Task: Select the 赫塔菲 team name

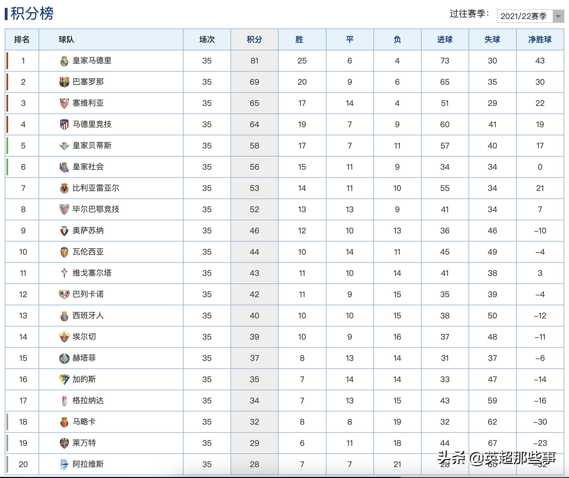Action: click(x=84, y=358)
